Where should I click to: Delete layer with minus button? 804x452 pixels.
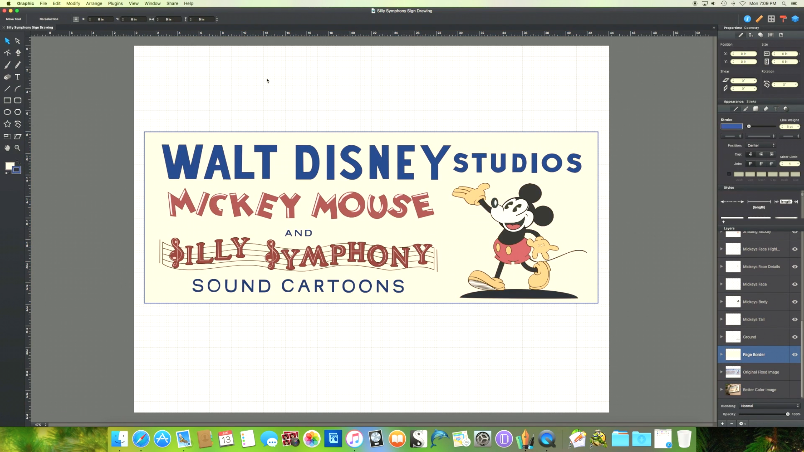click(x=732, y=424)
